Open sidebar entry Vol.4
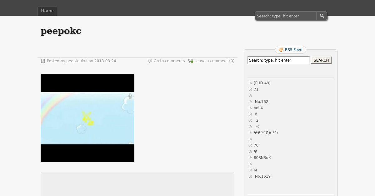This screenshot has width=375, height=196. coord(258,108)
